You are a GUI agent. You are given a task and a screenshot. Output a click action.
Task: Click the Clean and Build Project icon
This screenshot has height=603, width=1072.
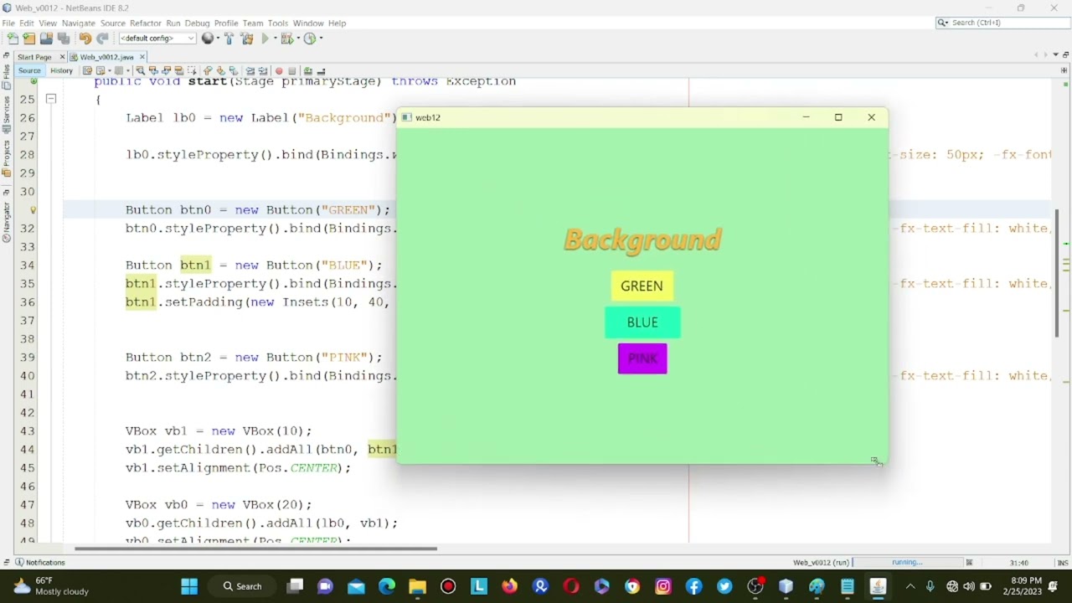(247, 39)
